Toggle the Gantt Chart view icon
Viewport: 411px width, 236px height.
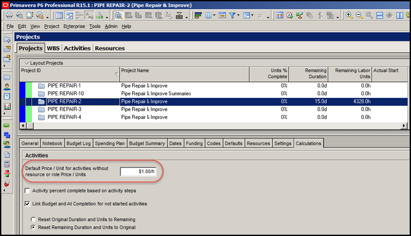69,16
